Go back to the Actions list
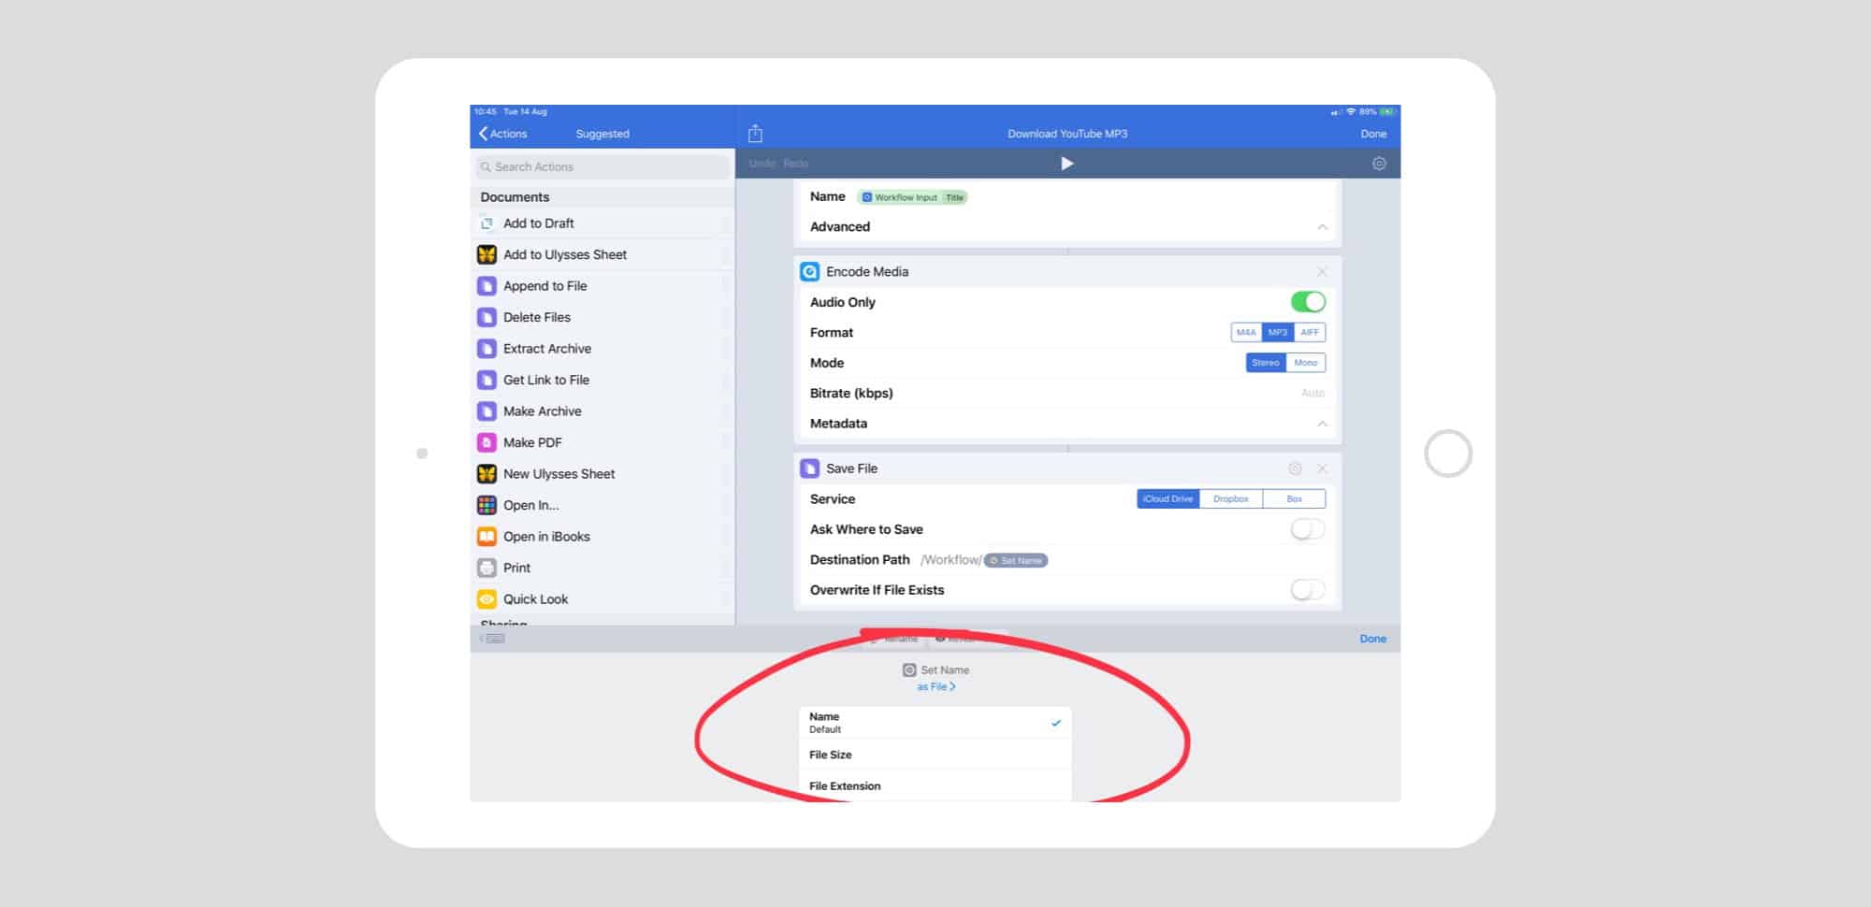This screenshot has width=1871, height=907. pos(503,134)
